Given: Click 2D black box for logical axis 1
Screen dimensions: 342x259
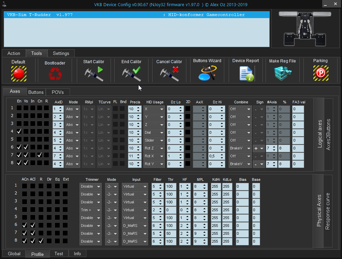Looking at the screenshot, I should point(188,109).
